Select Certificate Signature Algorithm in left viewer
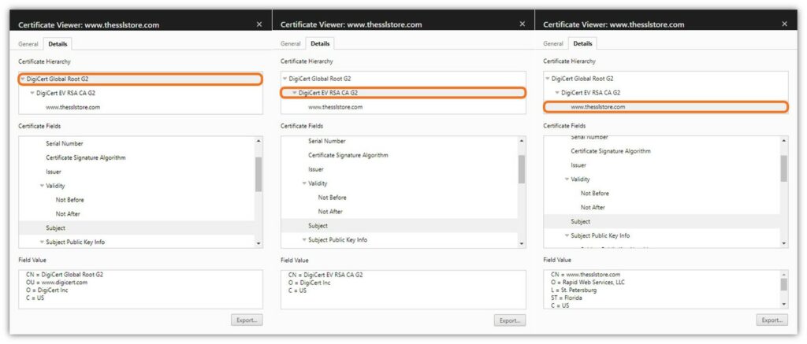 (x=85, y=157)
